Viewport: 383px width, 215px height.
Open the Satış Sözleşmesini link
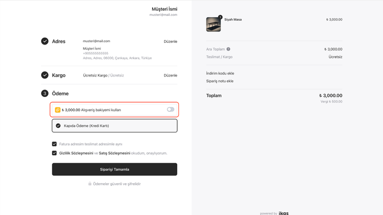114,153
